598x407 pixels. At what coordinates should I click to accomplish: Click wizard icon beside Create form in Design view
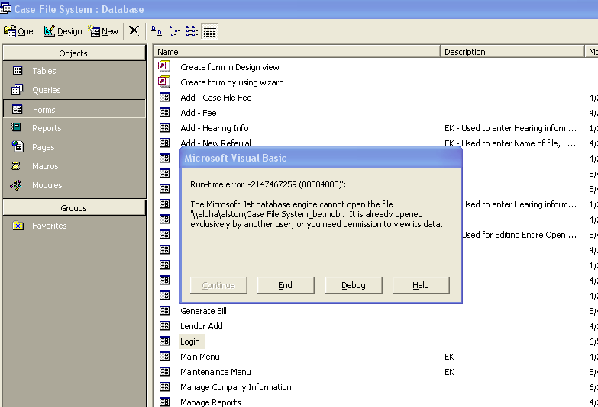coord(164,66)
